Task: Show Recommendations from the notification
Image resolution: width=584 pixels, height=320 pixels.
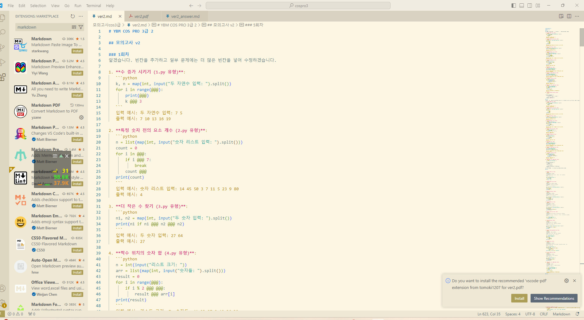Action: pos(554,298)
